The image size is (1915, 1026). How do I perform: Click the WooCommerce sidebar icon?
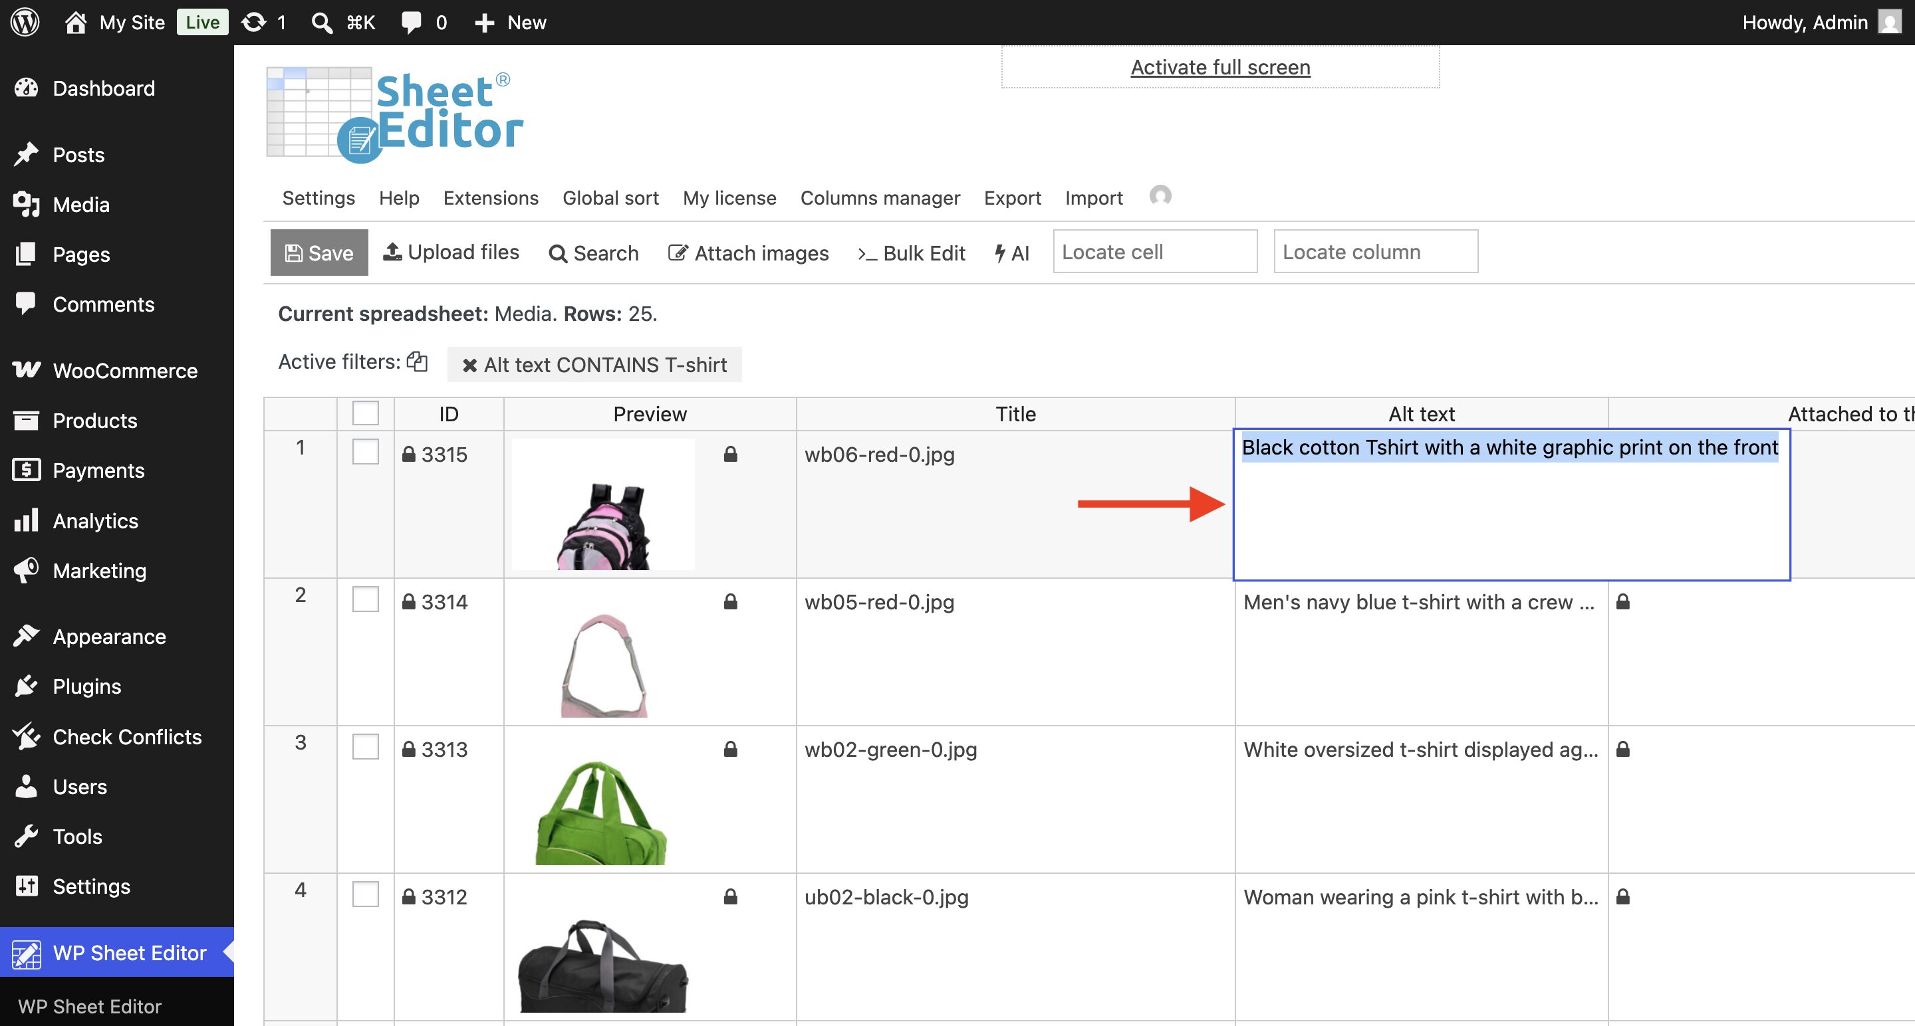pyautogui.click(x=26, y=370)
